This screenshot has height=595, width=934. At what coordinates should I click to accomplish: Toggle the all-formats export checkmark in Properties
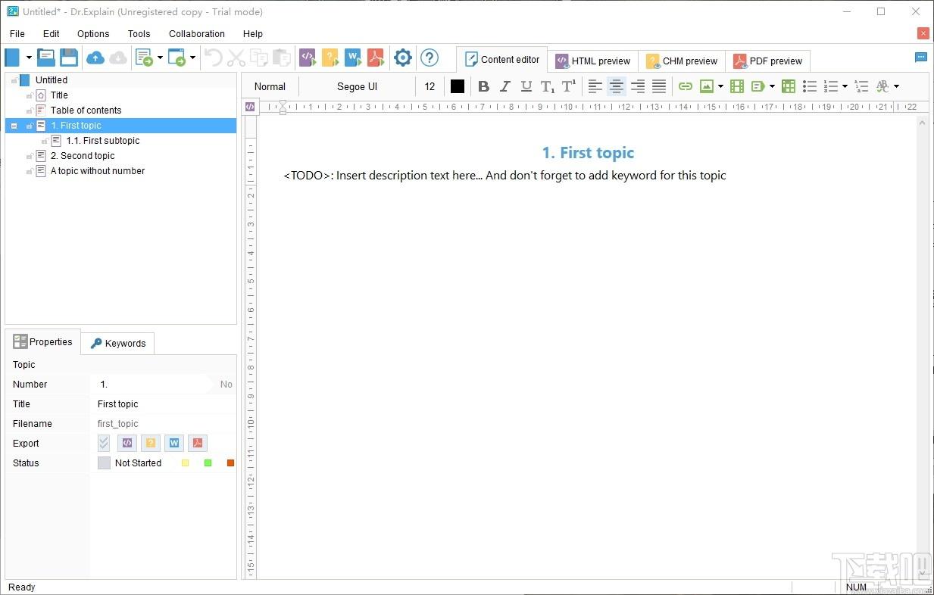point(104,443)
